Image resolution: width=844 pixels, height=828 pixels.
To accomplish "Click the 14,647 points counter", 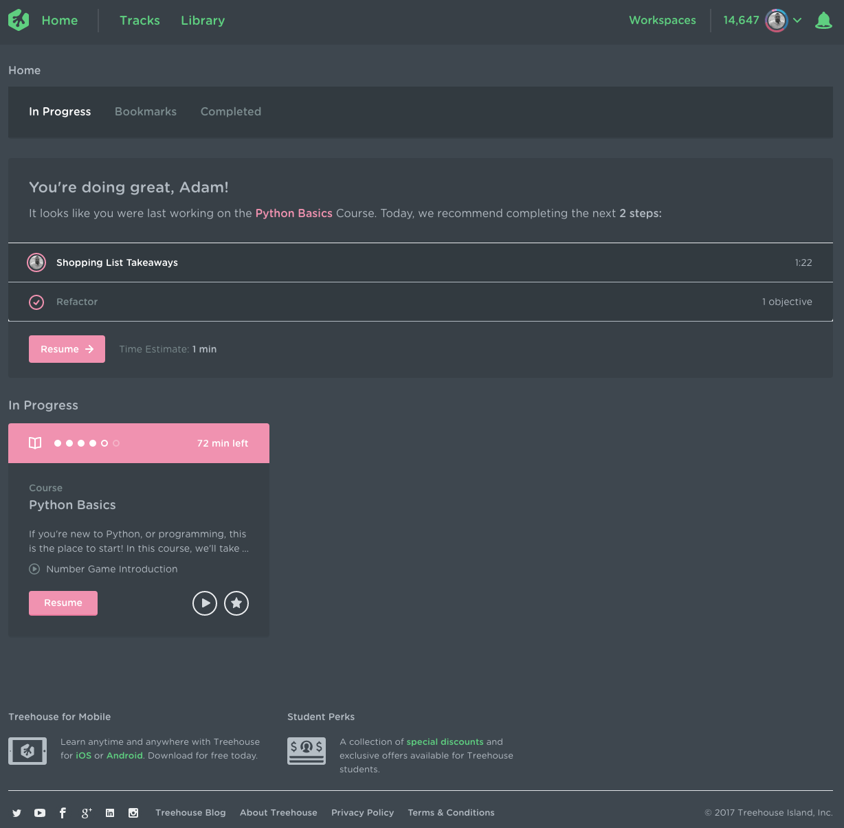I will pyautogui.click(x=740, y=20).
